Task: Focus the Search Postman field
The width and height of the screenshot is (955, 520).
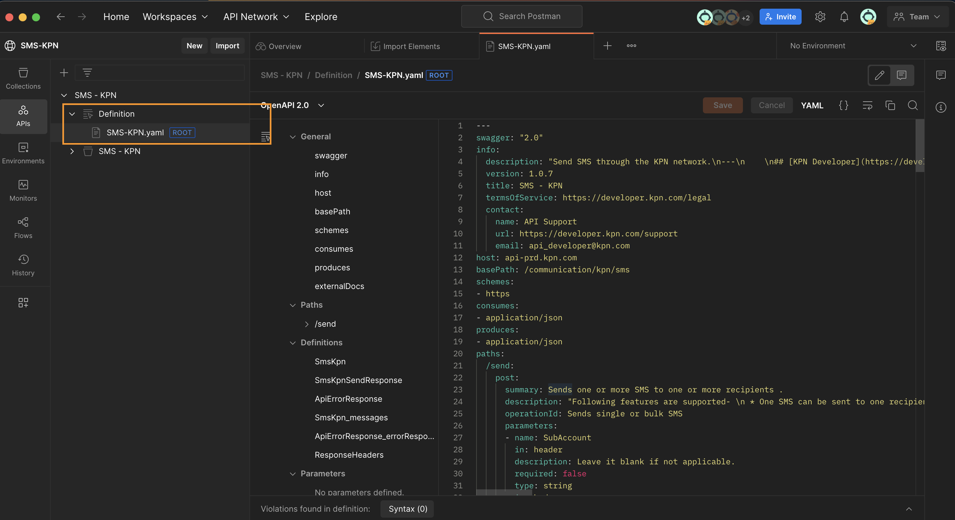Action: pos(521,16)
